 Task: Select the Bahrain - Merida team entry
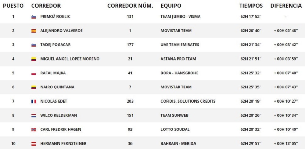click(x=178, y=144)
